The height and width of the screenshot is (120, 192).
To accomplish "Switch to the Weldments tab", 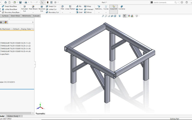I will [26, 15].
